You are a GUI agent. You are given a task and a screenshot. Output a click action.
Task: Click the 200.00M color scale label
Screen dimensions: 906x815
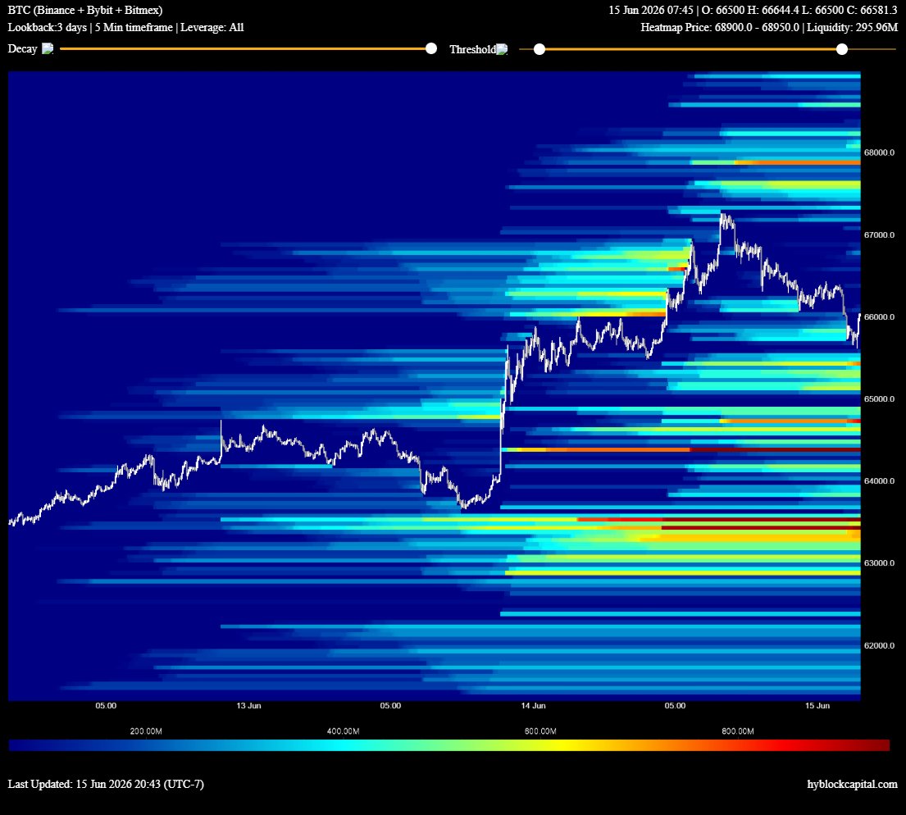click(146, 731)
